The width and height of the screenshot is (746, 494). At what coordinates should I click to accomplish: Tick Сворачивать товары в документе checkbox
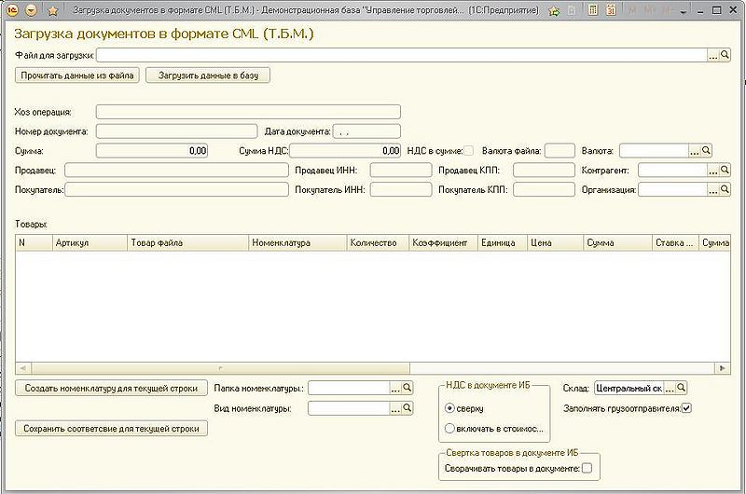(x=587, y=468)
